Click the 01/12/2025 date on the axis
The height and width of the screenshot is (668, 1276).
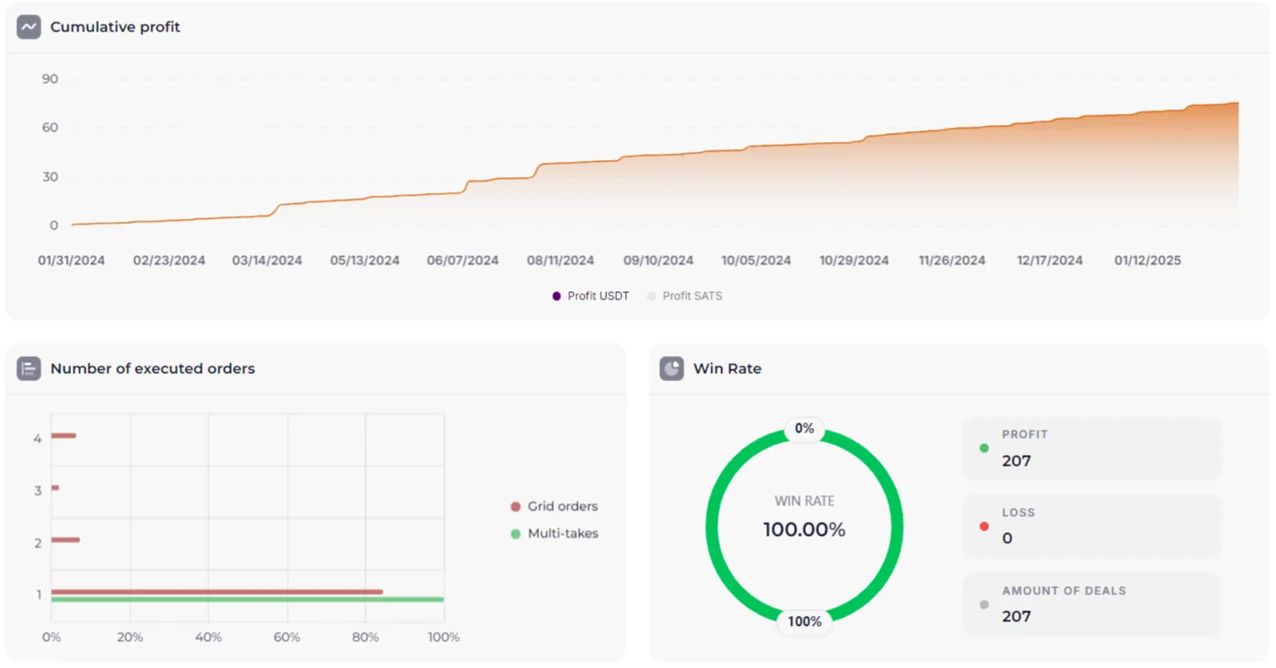1147,261
